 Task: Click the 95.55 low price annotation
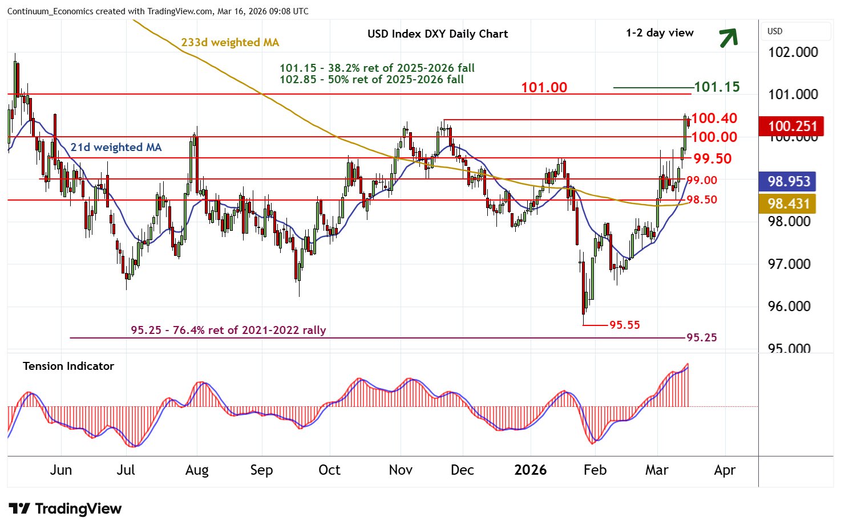[x=624, y=325]
